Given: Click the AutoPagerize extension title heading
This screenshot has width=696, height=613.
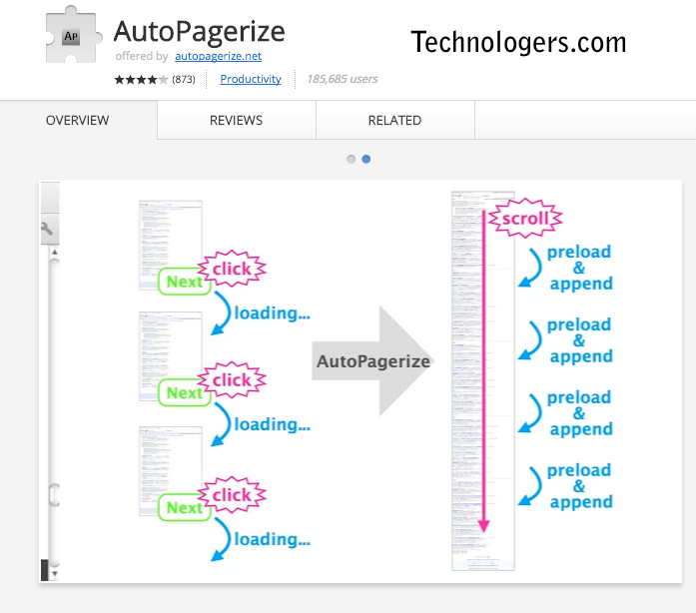Looking at the screenshot, I should tap(199, 32).
